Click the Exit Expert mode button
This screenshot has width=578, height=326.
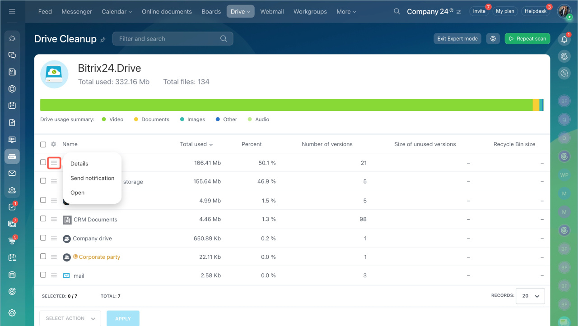pos(457,39)
